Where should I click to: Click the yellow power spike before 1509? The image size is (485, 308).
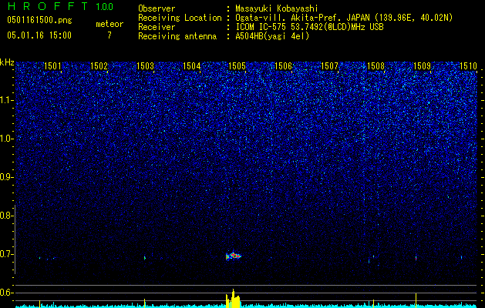point(416,300)
